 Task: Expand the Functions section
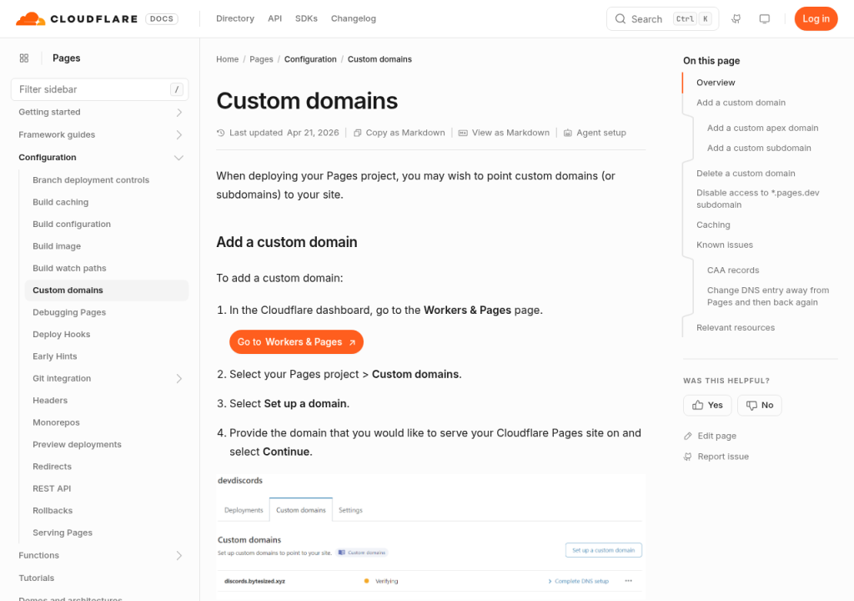178,556
